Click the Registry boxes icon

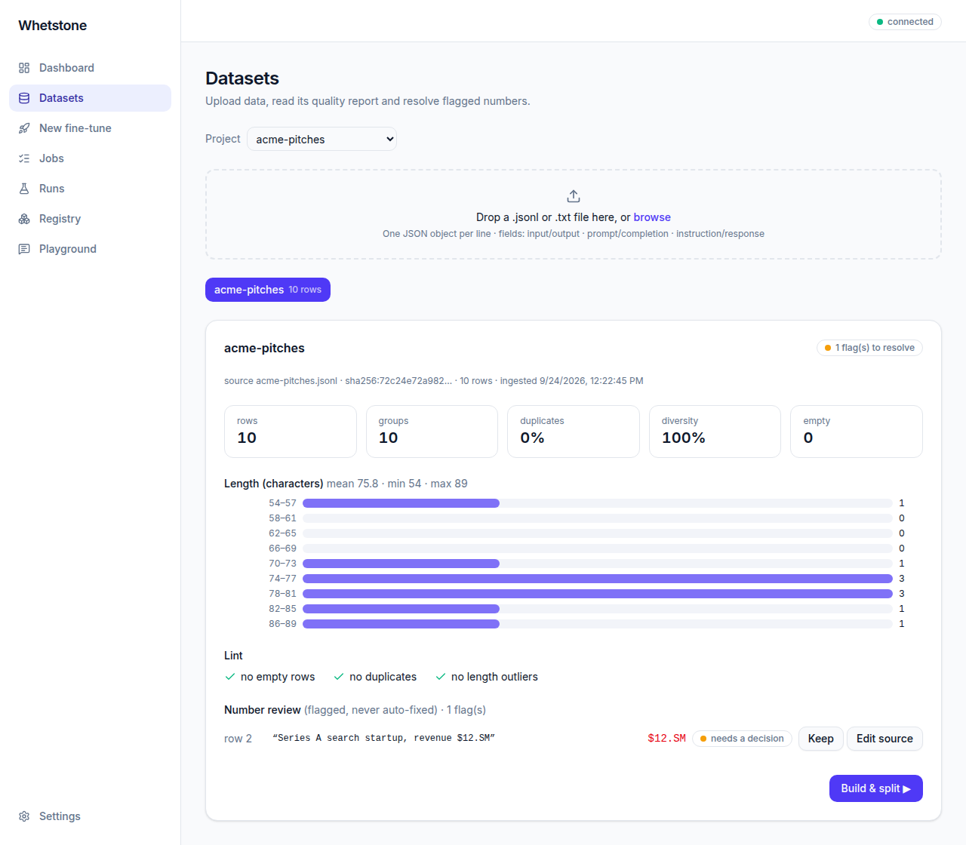coord(24,219)
